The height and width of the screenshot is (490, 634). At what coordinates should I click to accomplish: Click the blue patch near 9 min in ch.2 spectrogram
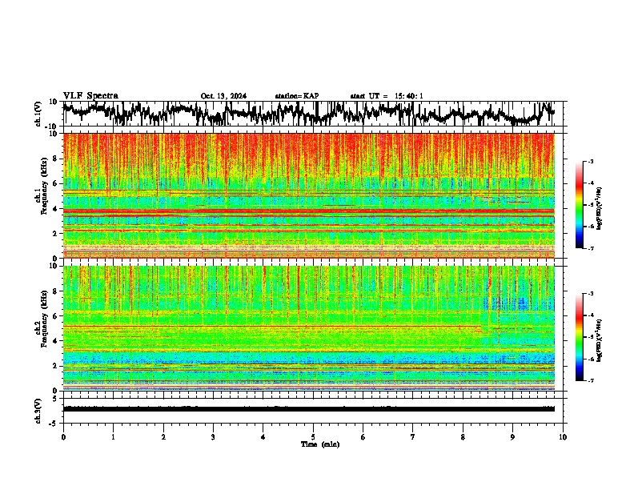(x=517, y=303)
